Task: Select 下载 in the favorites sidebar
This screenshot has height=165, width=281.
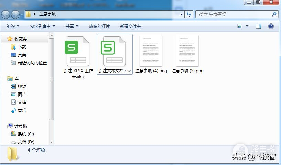Action: pyautogui.click(x=22, y=47)
